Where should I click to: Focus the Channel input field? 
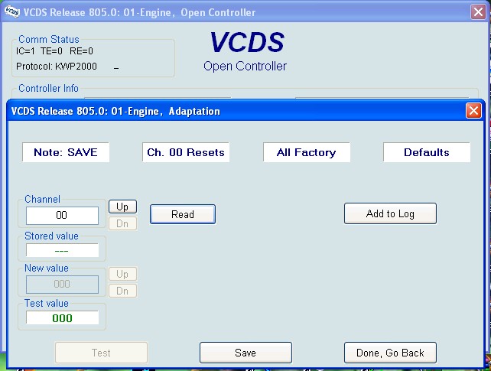62,216
